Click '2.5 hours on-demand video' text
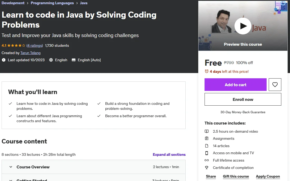This screenshot has width=290, height=181. 235,131
